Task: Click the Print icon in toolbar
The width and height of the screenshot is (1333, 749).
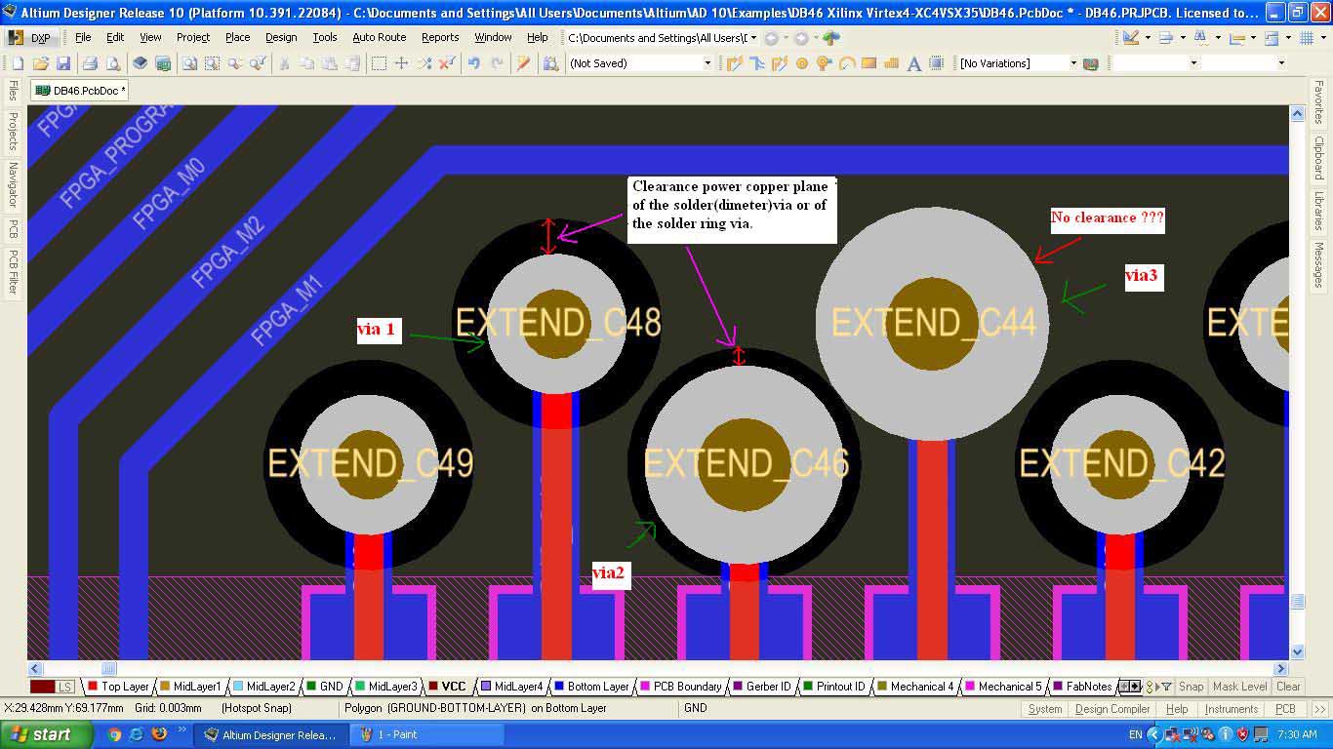Action: coord(90,63)
